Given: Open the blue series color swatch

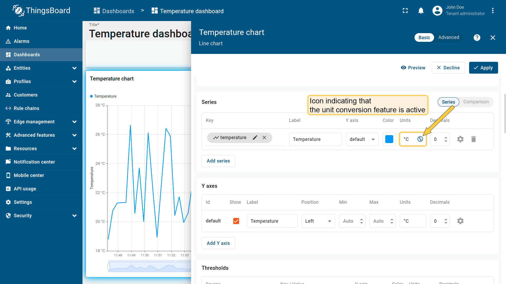Looking at the screenshot, I should coord(389,139).
